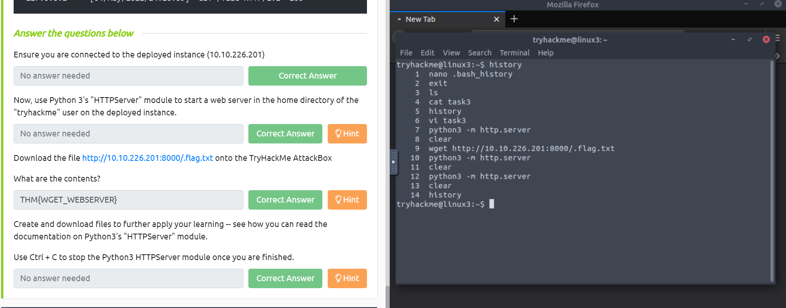Click Correct Answer beside THM{WGET_WEBSERVER}

click(285, 200)
